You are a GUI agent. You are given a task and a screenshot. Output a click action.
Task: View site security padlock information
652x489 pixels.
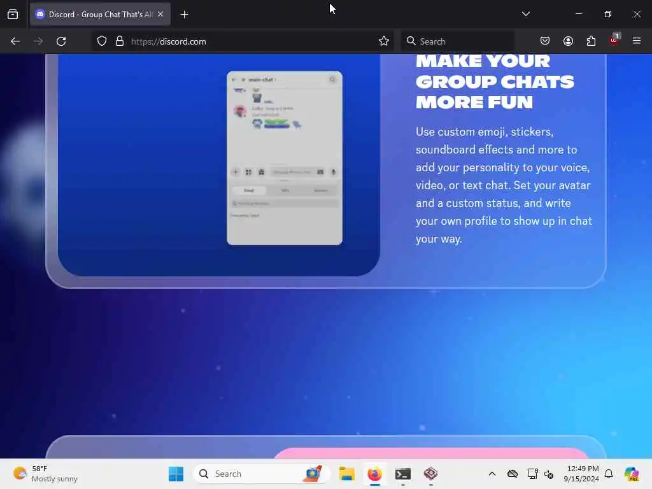click(x=120, y=41)
